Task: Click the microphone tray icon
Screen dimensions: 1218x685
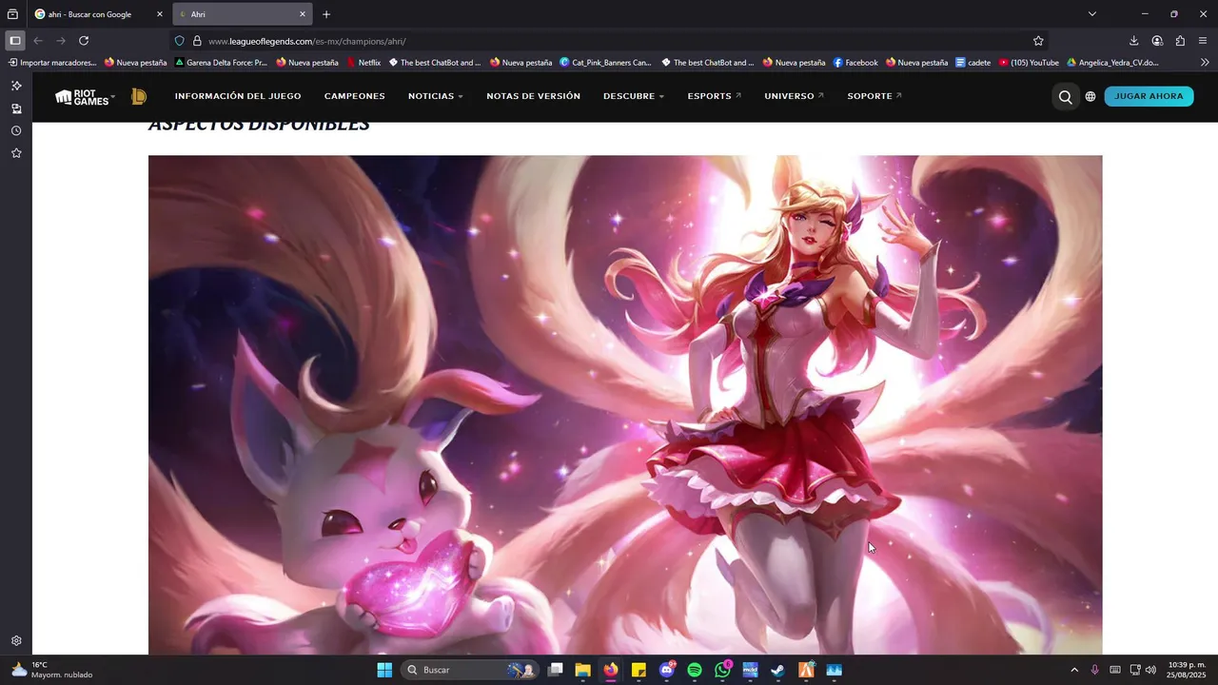Action: tap(1095, 670)
